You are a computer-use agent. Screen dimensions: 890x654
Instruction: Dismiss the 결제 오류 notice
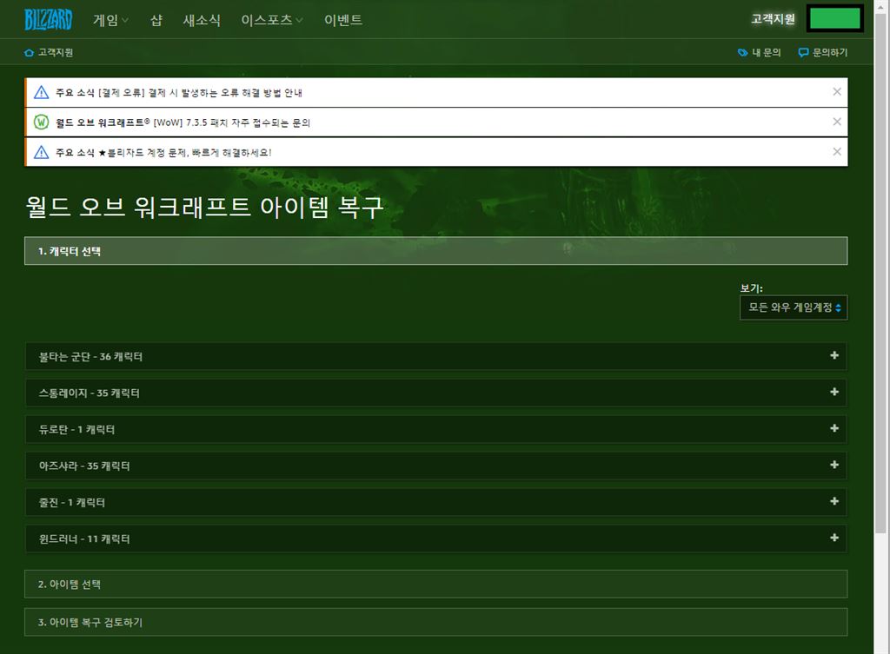(837, 92)
